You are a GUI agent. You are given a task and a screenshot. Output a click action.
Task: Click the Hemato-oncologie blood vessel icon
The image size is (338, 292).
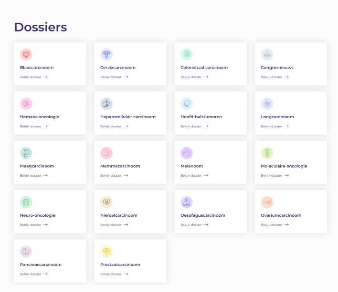(x=26, y=104)
